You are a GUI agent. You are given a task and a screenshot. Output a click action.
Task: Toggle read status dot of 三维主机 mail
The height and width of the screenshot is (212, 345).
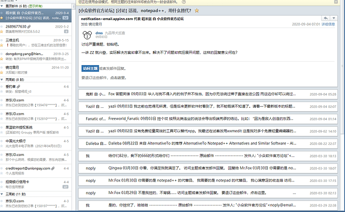tap(2, 40)
